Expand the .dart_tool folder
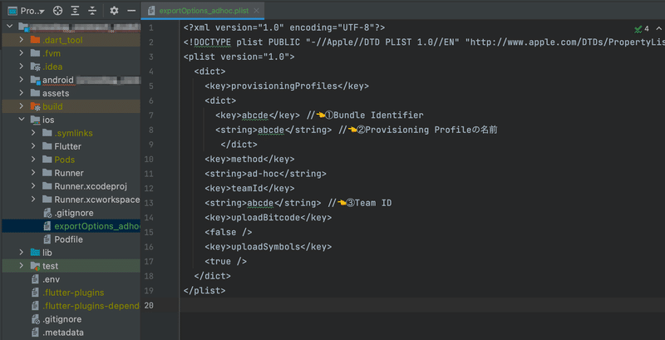The width and height of the screenshot is (665, 340). point(22,40)
